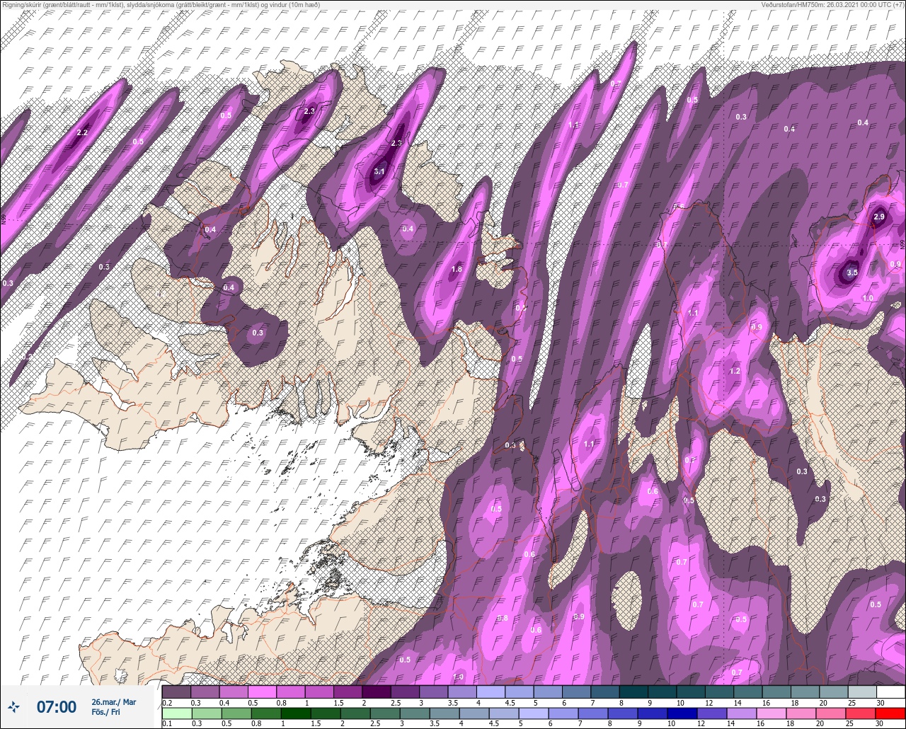
Task: Select the upper legend lavender swatch labeled 4
Action: [491, 691]
